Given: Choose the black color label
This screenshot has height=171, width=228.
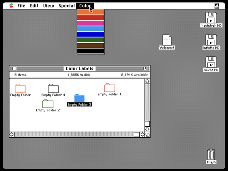Looking at the screenshot, I should pyautogui.click(x=90, y=51).
